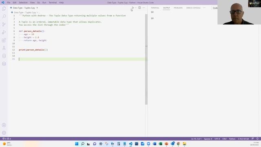This screenshot has height=147, width=261.
Task: Select Python language mode in status bar
Action: pyautogui.click(x=232, y=139)
